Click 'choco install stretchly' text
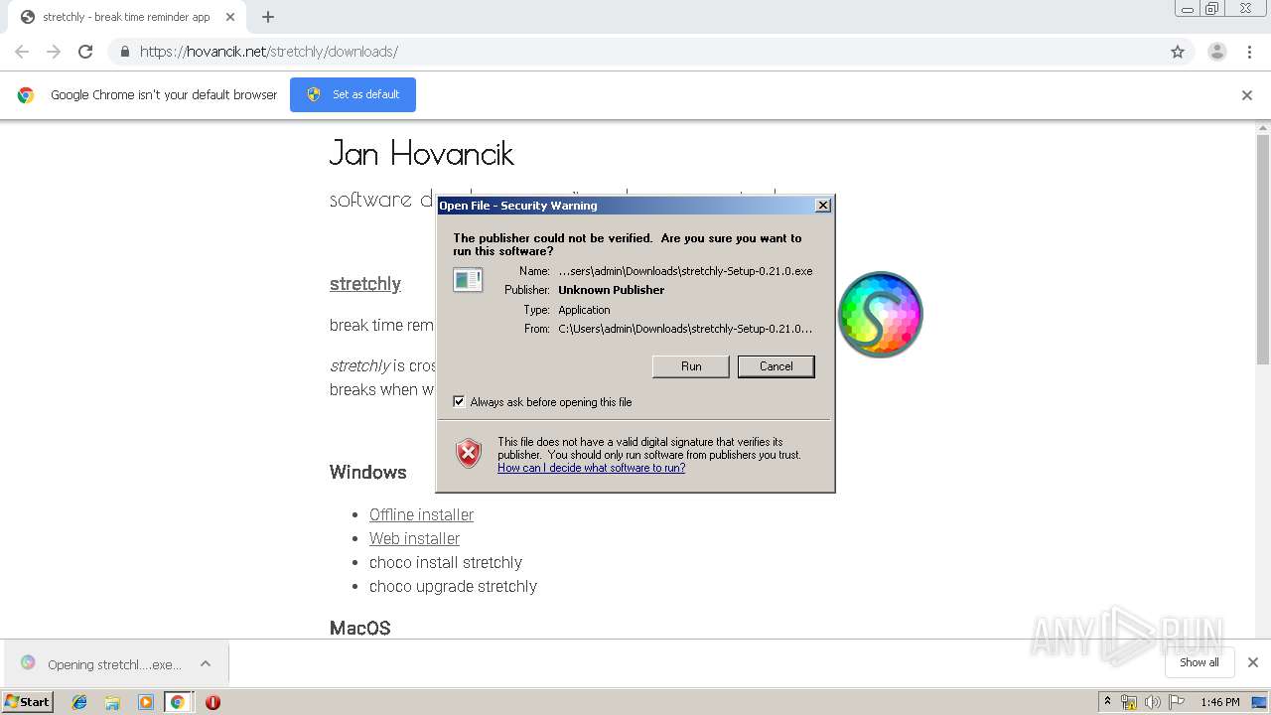This screenshot has width=1271, height=715. 446,562
